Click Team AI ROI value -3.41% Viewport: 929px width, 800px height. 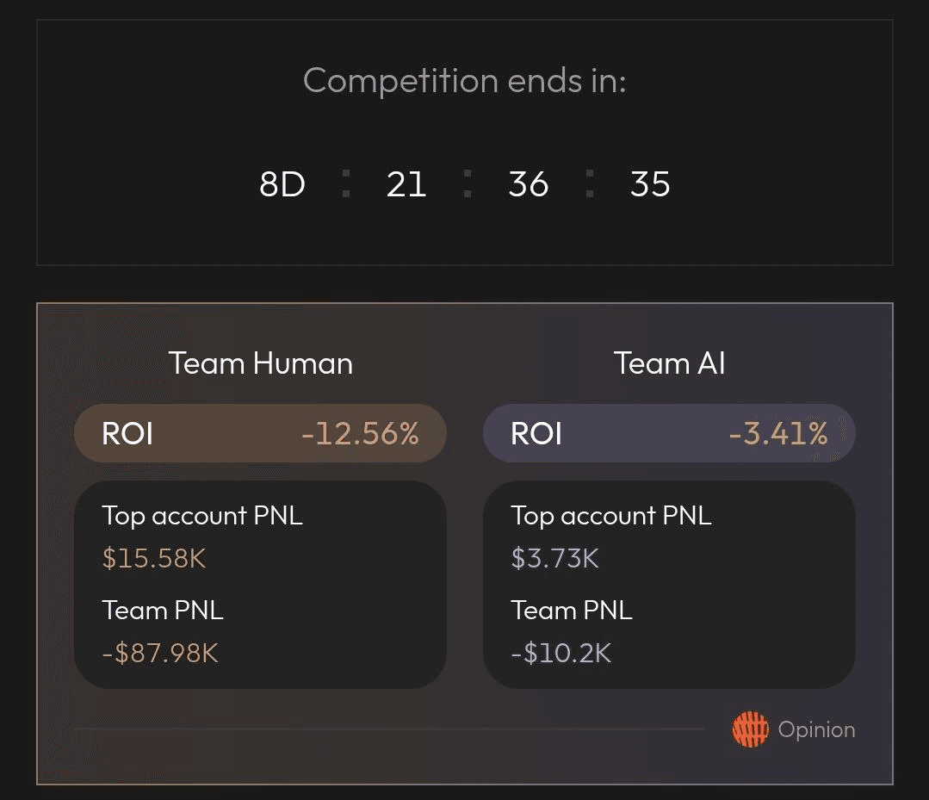777,433
